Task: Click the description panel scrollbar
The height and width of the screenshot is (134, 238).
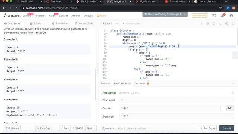Action: coord(96,84)
